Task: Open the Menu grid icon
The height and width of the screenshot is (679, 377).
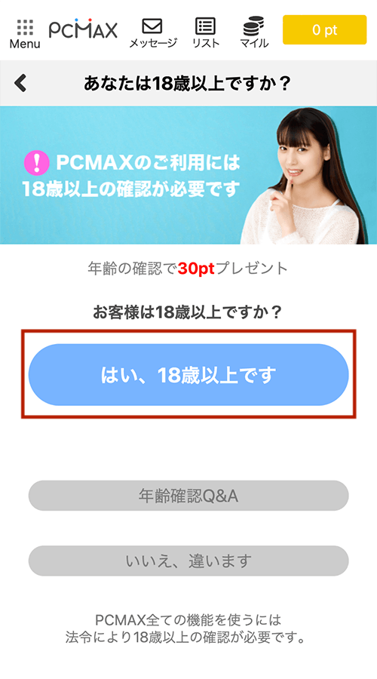Action: (x=25, y=27)
